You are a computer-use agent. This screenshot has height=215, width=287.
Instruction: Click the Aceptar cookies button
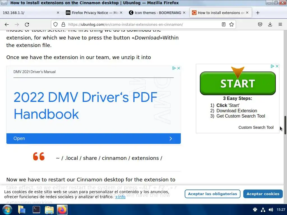click(x=263, y=194)
